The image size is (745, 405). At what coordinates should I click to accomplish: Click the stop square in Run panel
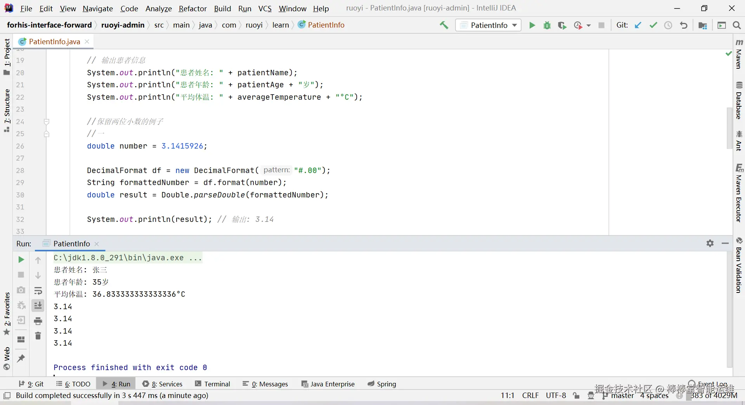21,275
